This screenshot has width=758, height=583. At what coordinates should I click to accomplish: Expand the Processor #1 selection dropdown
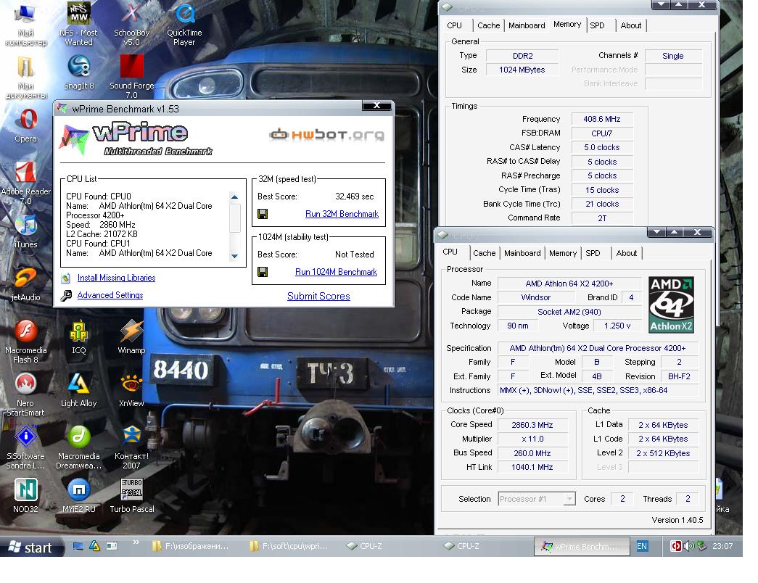(x=570, y=499)
